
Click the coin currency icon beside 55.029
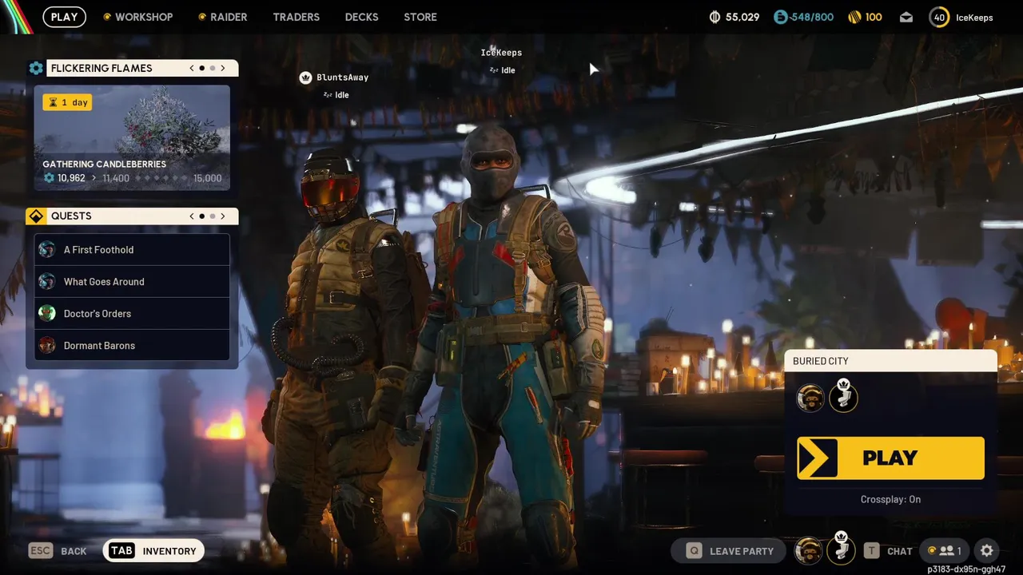tap(715, 17)
